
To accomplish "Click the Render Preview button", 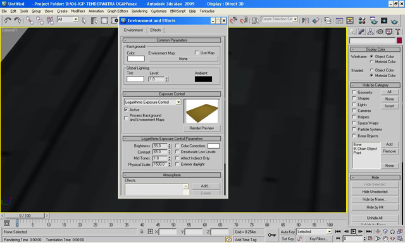I will [x=202, y=128].
